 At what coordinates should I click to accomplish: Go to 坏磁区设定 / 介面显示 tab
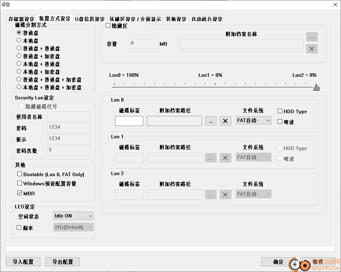point(135,19)
